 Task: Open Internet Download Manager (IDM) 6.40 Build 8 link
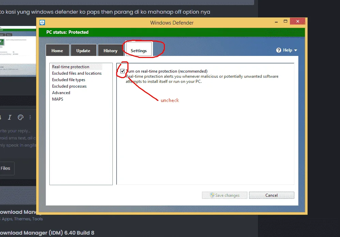tap(47, 233)
